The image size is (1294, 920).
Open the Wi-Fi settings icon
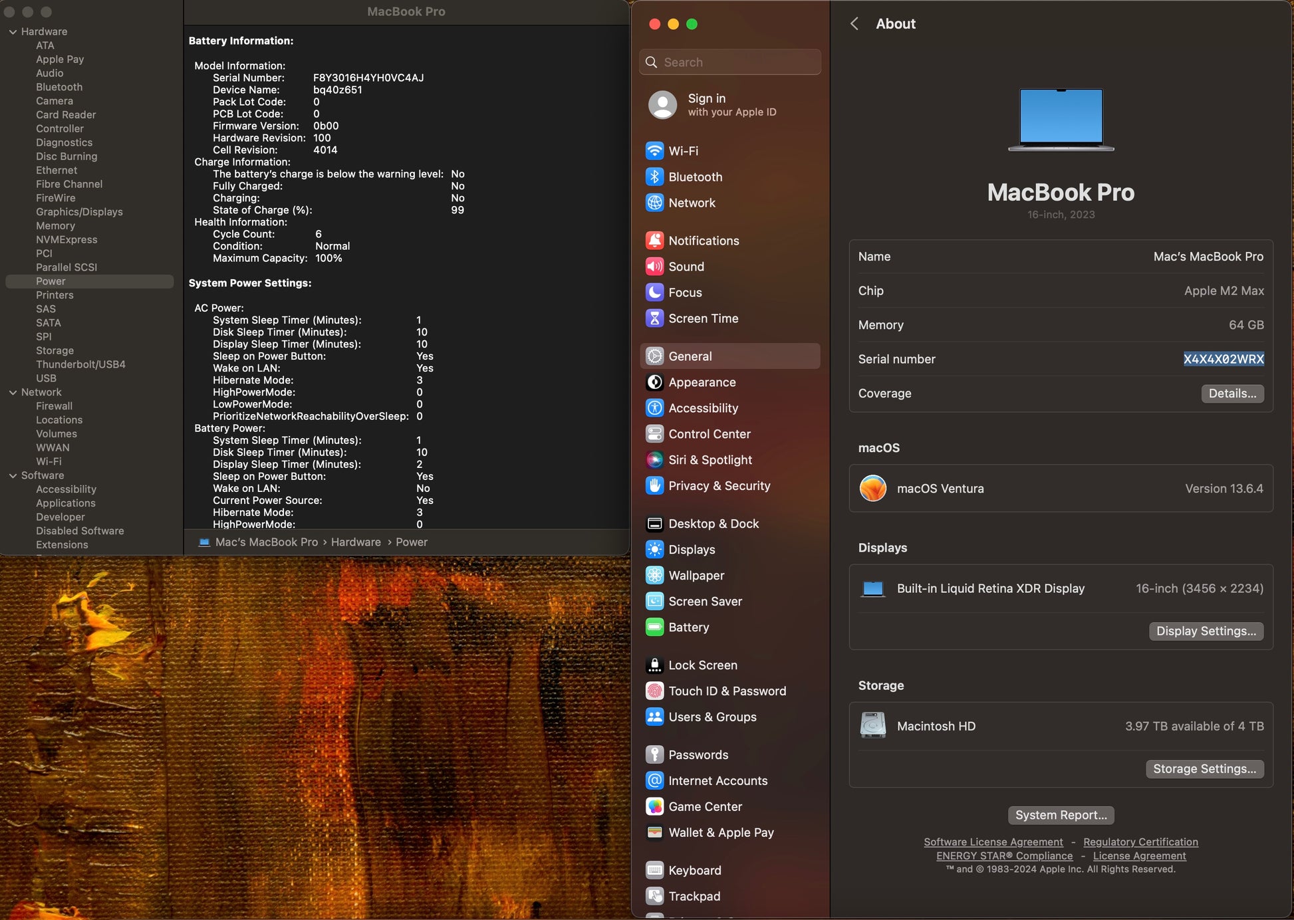coord(654,151)
